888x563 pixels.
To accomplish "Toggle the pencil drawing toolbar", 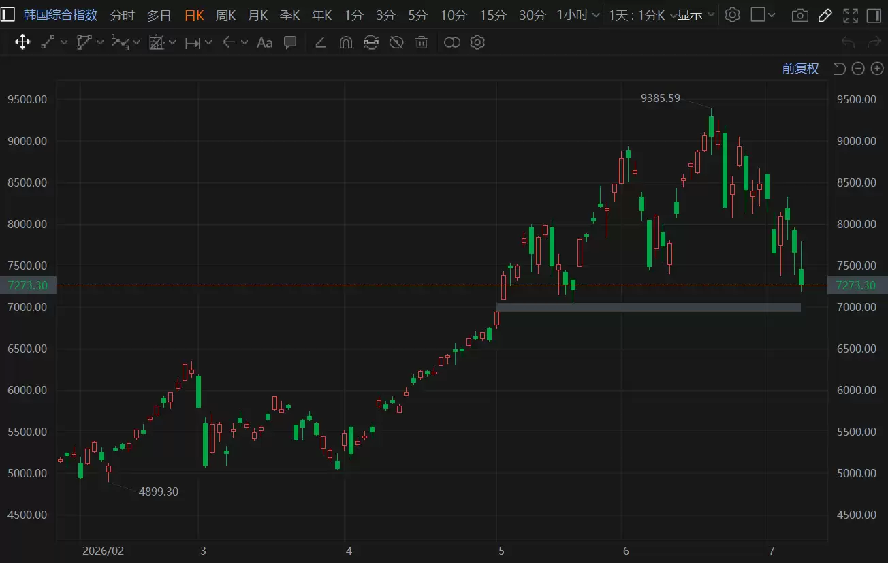I will click(x=825, y=15).
